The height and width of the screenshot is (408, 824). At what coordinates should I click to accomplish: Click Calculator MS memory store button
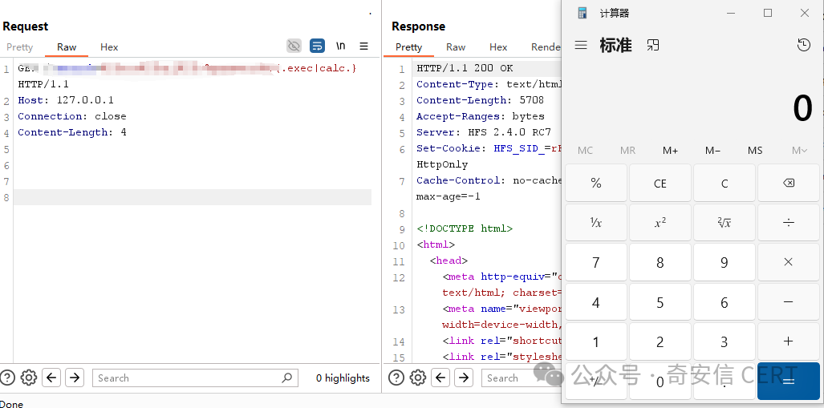point(755,151)
